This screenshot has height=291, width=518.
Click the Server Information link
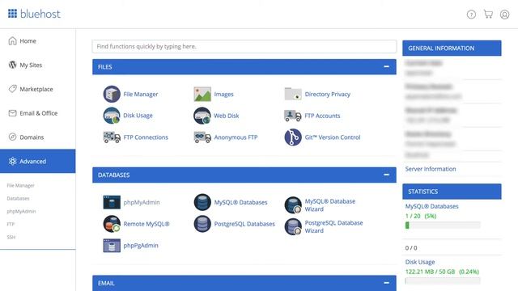(x=431, y=169)
